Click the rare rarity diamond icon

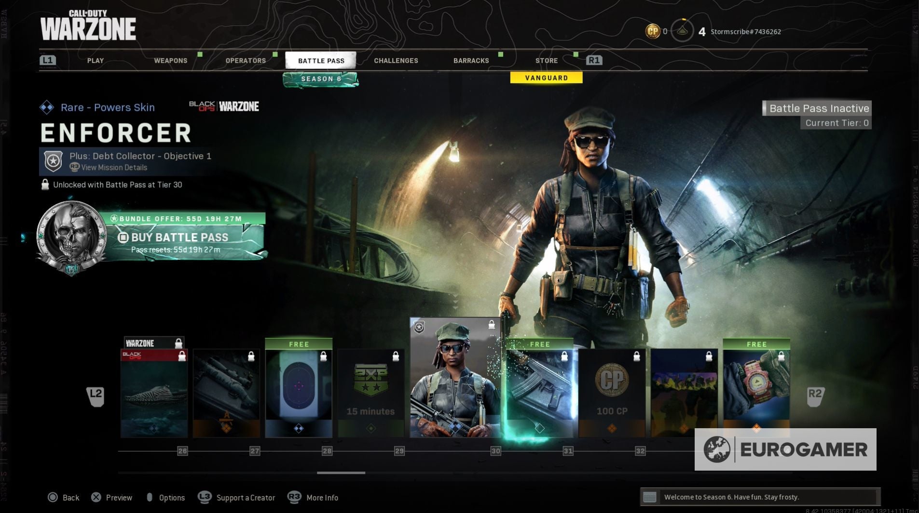(47, 107)
